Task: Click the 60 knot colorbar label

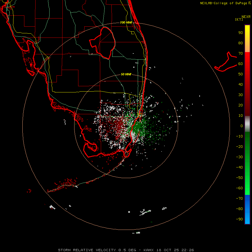Action: 241,64
